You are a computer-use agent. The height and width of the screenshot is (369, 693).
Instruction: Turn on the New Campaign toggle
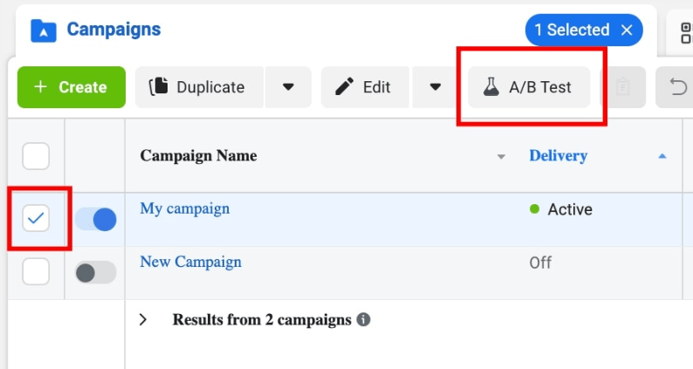pos(95,272)
